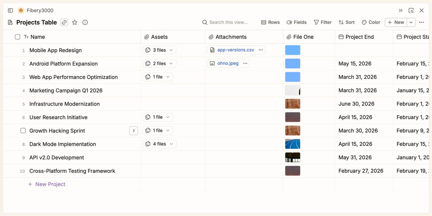Open the panel search icon at top right
The width and height of the screenshot is (432, 216).
(411, 10)
